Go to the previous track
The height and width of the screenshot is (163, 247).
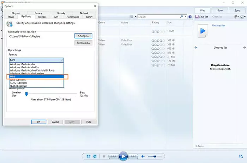tap(114, 156)
